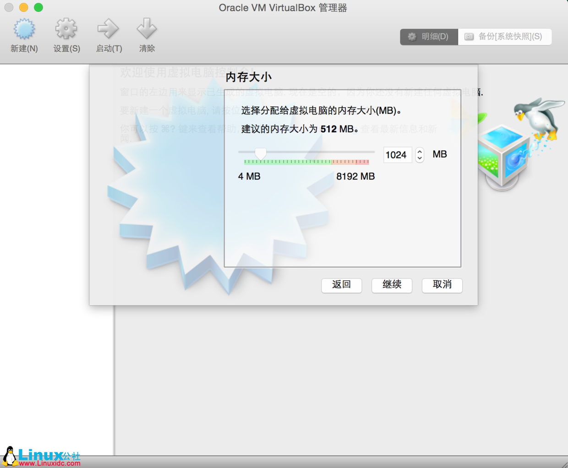Click the Cancel (取消) button
568x468 pixels.
pos(442,285)
